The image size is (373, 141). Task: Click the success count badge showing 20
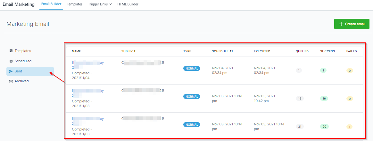coord(324,127)
